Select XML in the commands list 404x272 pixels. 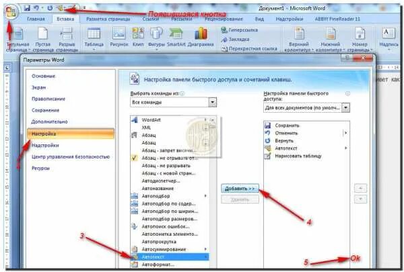[x=170, y=128]
